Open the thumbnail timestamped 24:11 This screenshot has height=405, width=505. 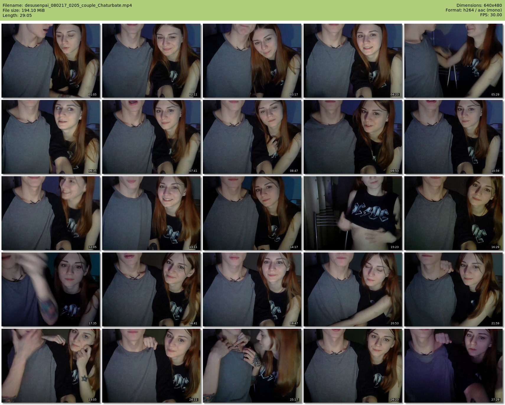pyautogui.click(x=151, y=366)
